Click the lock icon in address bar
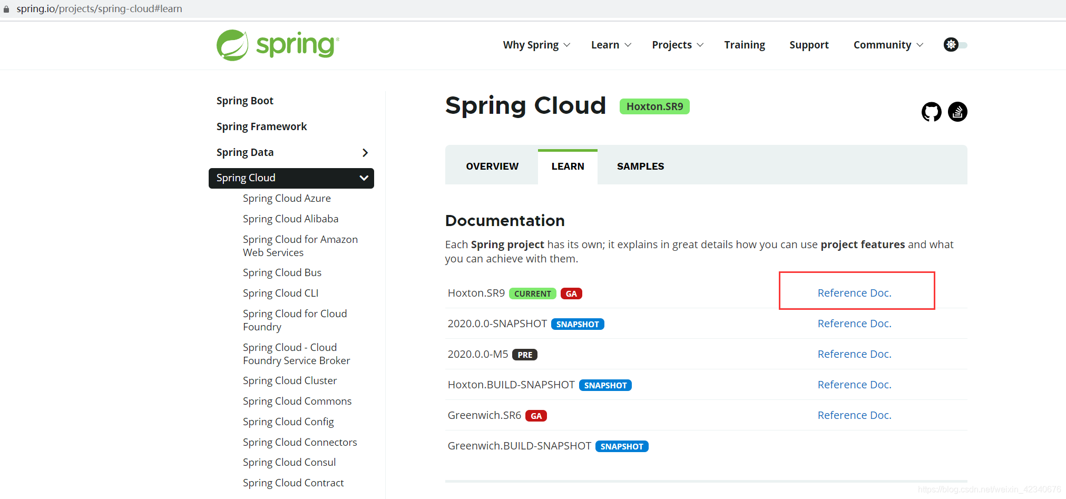The height and width of the screenshot is (499, 1066). click(x=6, y=9)
